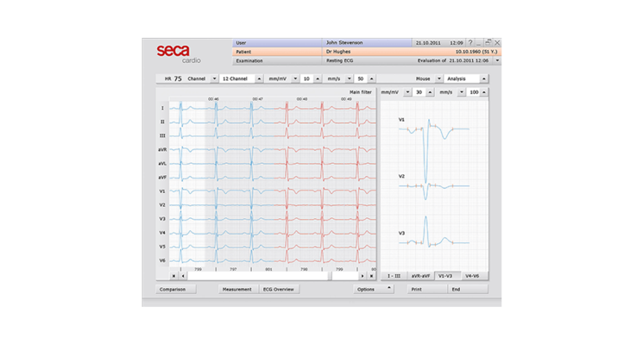Screen dimensions: 643x344
Task: Click the User row in header
Action: (323, 42)
